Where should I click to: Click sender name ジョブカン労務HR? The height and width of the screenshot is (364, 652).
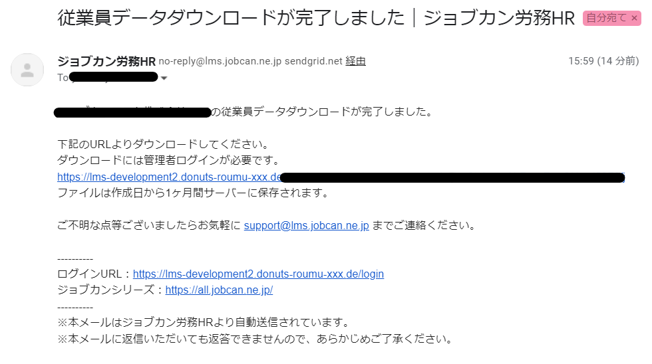pyautogui.click(x=106, y=61)
